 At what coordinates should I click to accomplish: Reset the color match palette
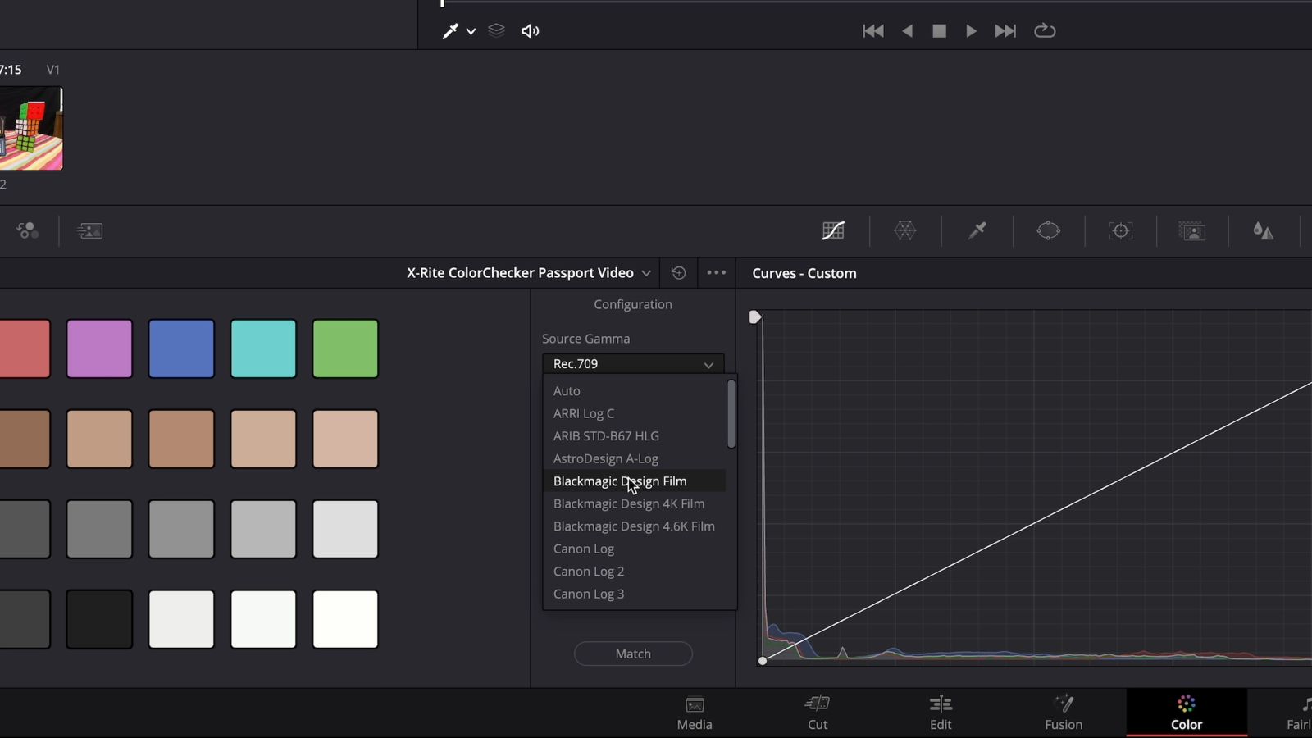click(x=678, y=273)
